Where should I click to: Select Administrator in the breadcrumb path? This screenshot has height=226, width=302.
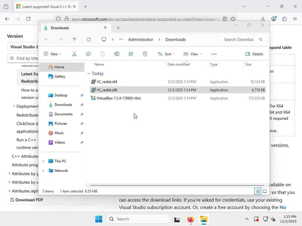pyautogui.click(x=141, y=39)
